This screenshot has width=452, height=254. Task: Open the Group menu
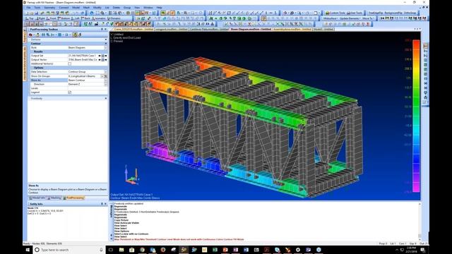point(127,8)
